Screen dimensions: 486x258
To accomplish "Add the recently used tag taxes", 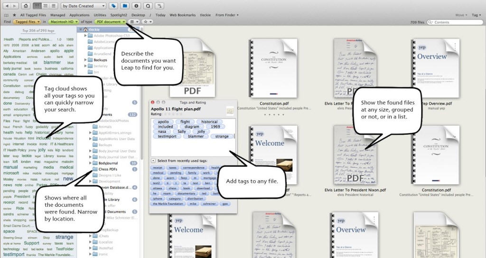I will coord(172,167).
